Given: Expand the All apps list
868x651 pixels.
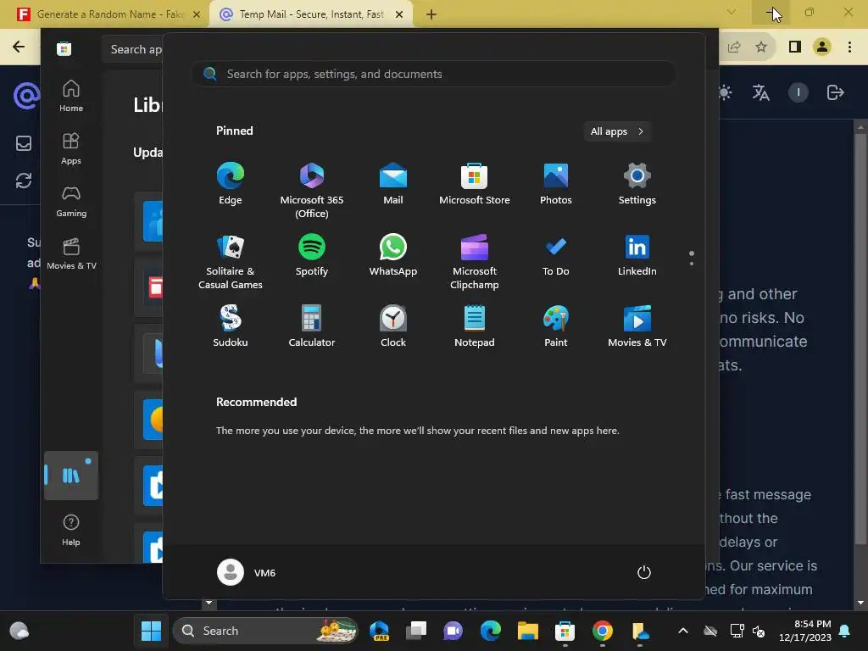Looking at the screenshot, I should (x=617, y=131).
